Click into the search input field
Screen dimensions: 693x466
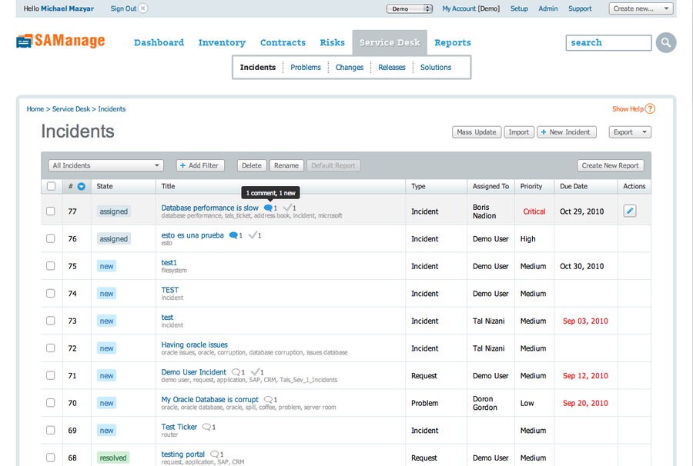(608, 43)
